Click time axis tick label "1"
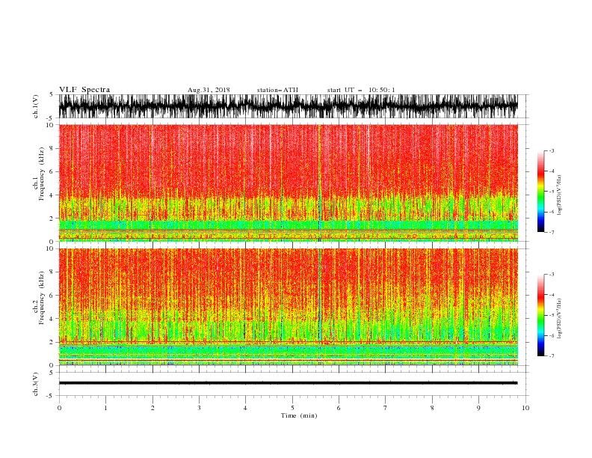The image size is (592, 458). click(x=105, y=408)
